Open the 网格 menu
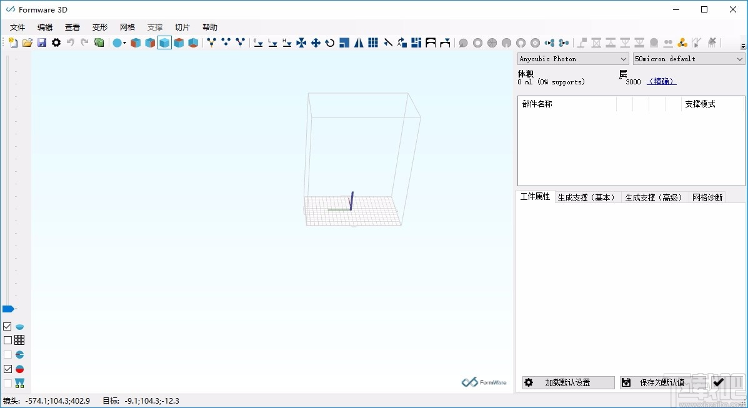Screen dimensions: 748x408 127,27
